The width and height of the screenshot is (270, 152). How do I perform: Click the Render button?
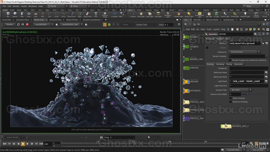[10, 25]
